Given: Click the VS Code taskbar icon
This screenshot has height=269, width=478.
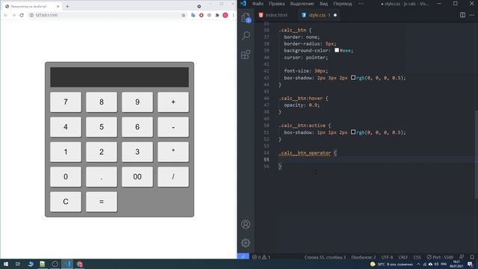Looking at the screenshot, I should 67,264.
